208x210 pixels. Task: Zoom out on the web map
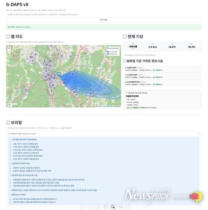9,51
